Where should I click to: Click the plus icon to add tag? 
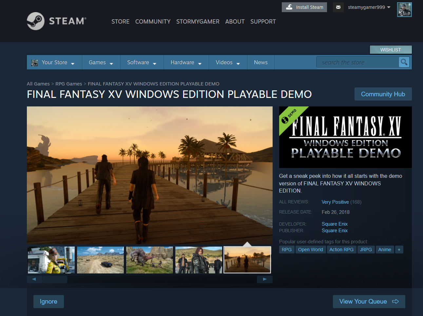pyautogui.click(x=399, y=250)
